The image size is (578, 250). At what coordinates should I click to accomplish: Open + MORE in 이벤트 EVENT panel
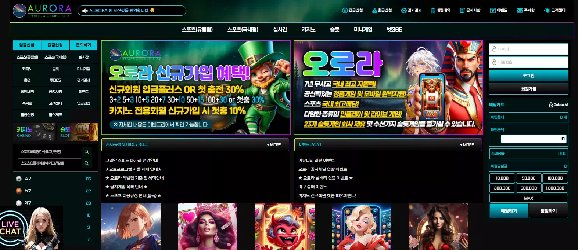coord(467,145)
